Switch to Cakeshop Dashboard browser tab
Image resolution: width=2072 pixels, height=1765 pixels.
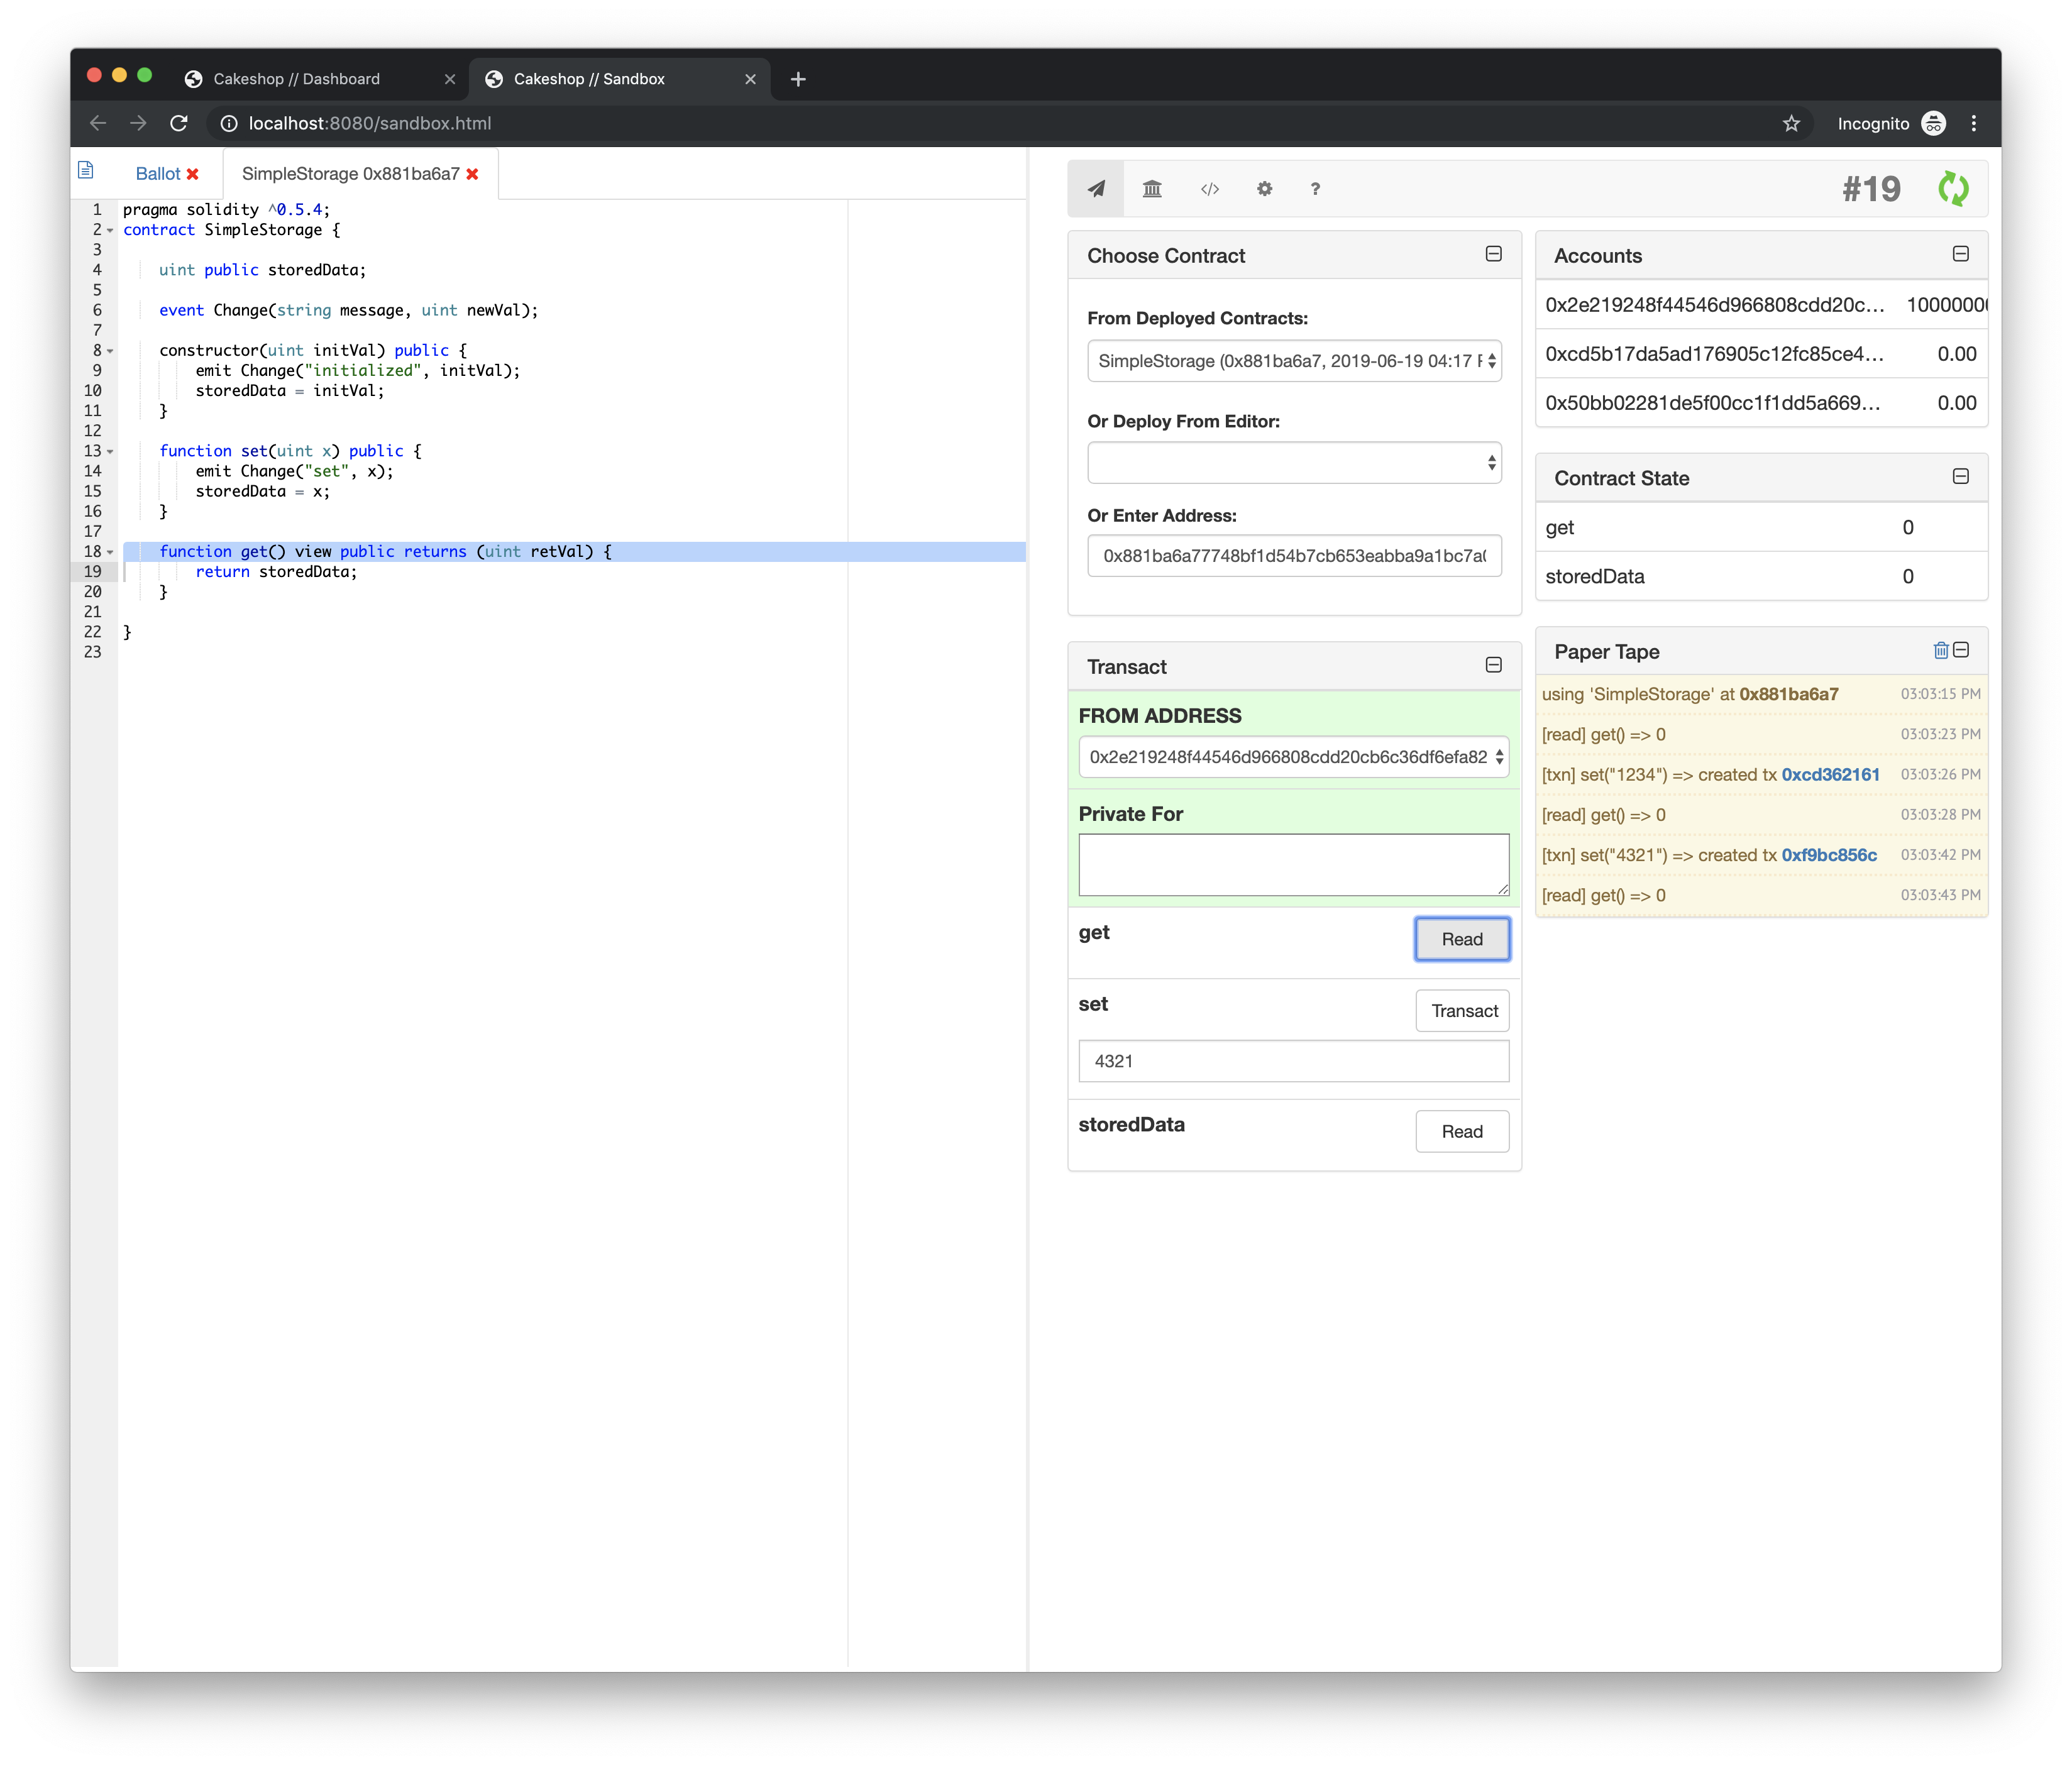tap(297, 79)
